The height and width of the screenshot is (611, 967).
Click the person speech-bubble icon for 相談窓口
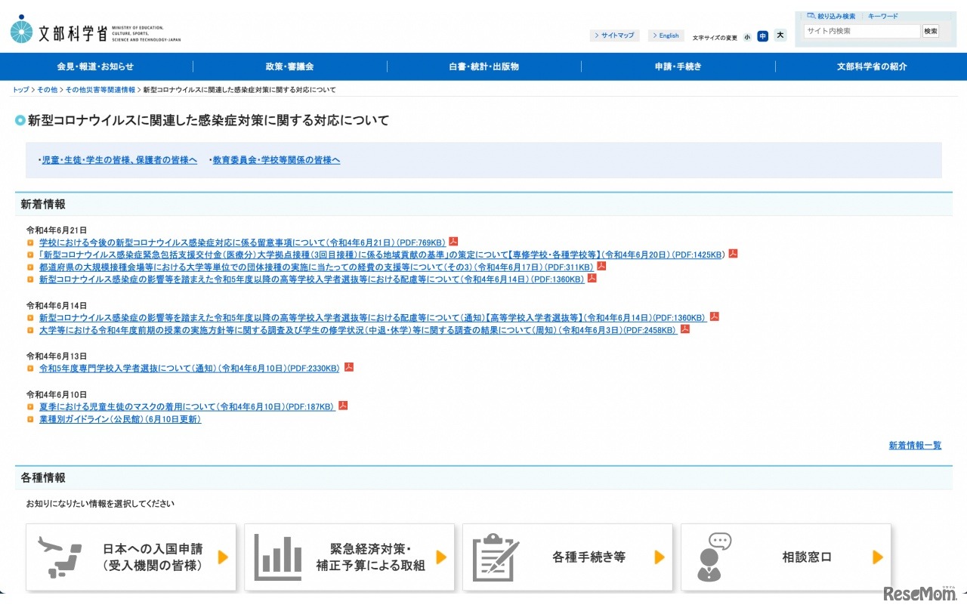(x=715, y=557)
